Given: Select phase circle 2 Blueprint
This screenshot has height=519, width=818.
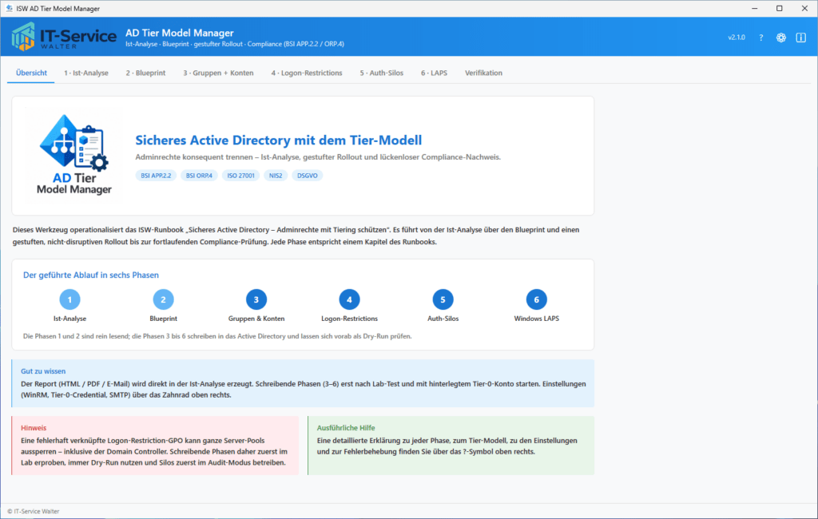Looking at the screenshot, I should (163, 299).
